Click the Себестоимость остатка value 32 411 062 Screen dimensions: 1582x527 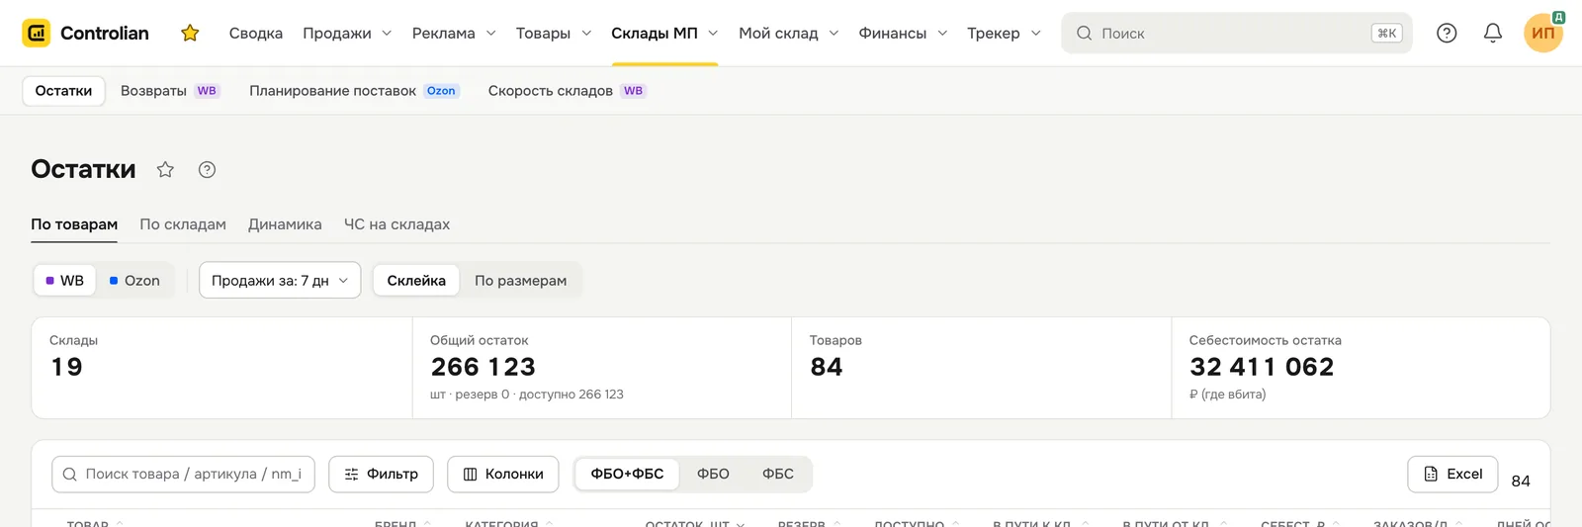pos(1263,367)
